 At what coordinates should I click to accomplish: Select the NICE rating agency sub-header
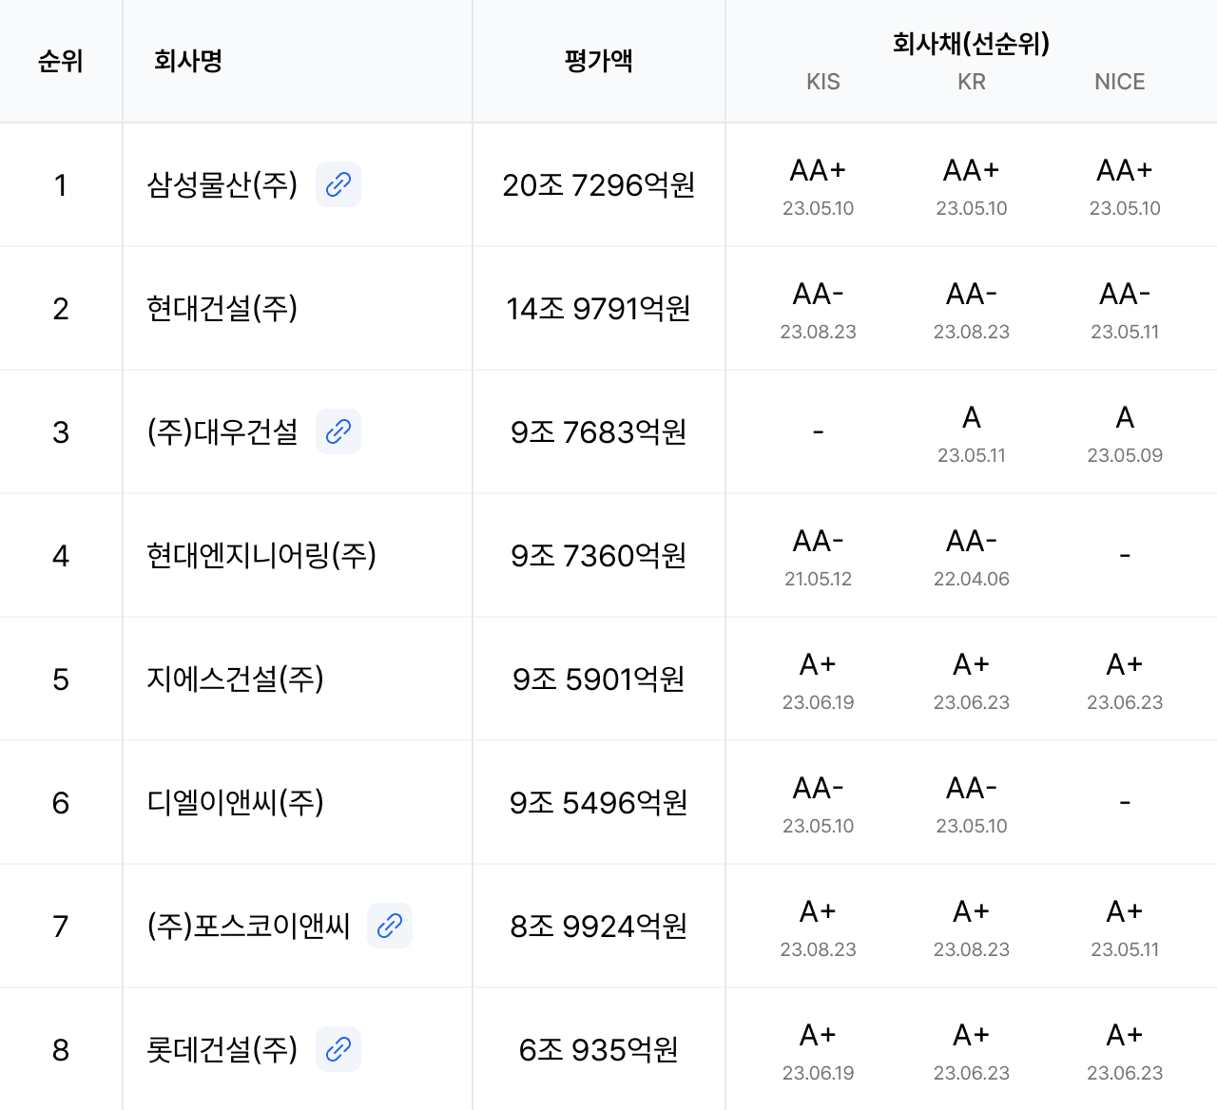coord(1120,82)
